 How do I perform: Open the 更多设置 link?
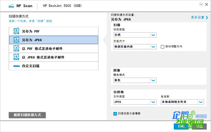pyautogui.click(x=197, y=17)
